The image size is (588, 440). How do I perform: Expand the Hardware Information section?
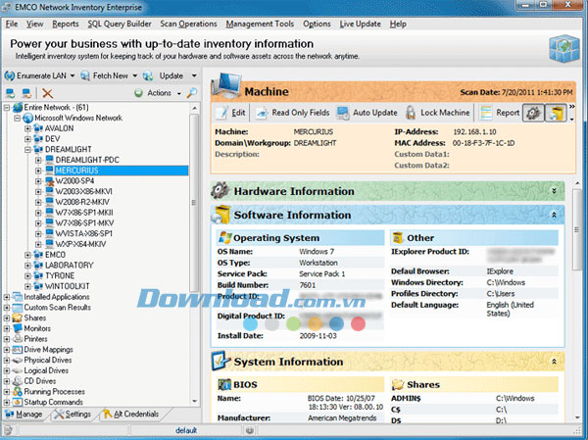554,191
